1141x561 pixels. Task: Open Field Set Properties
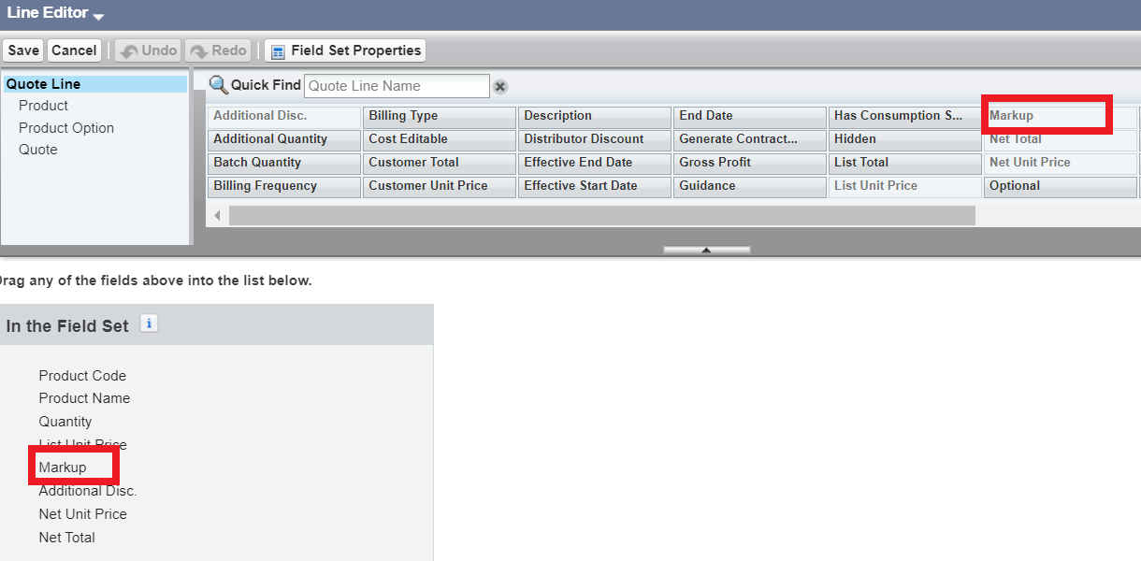tap(345, 50)
